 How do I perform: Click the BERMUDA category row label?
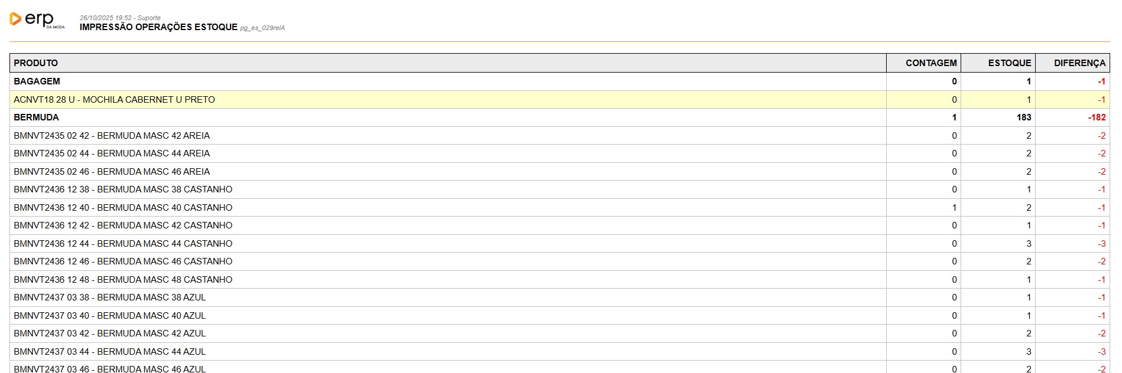click(x=36, y=117)
